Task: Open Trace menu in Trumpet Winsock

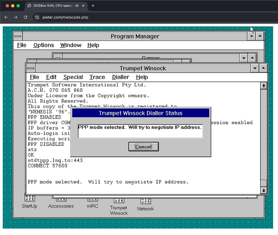Action: [x=97, y=77]
